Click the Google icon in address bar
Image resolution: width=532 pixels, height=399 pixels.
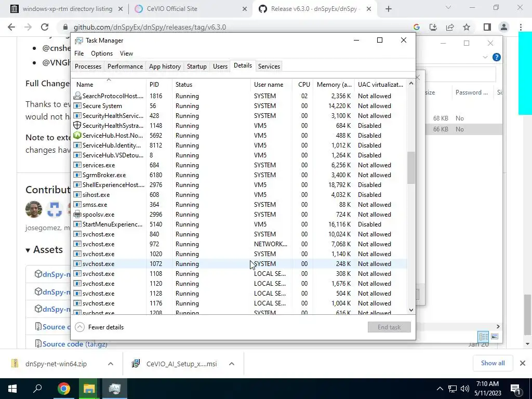416,27
